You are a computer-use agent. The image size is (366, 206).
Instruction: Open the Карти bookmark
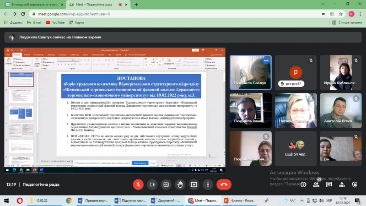pyautogui.click(x=76, y=22)
